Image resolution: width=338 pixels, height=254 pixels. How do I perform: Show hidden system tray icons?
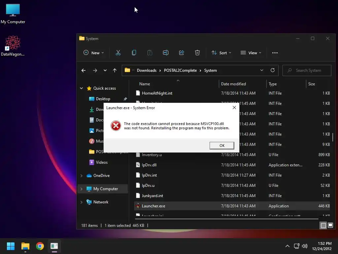[x=287, y=246]
